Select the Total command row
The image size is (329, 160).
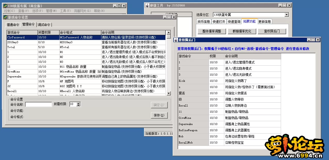86,47
